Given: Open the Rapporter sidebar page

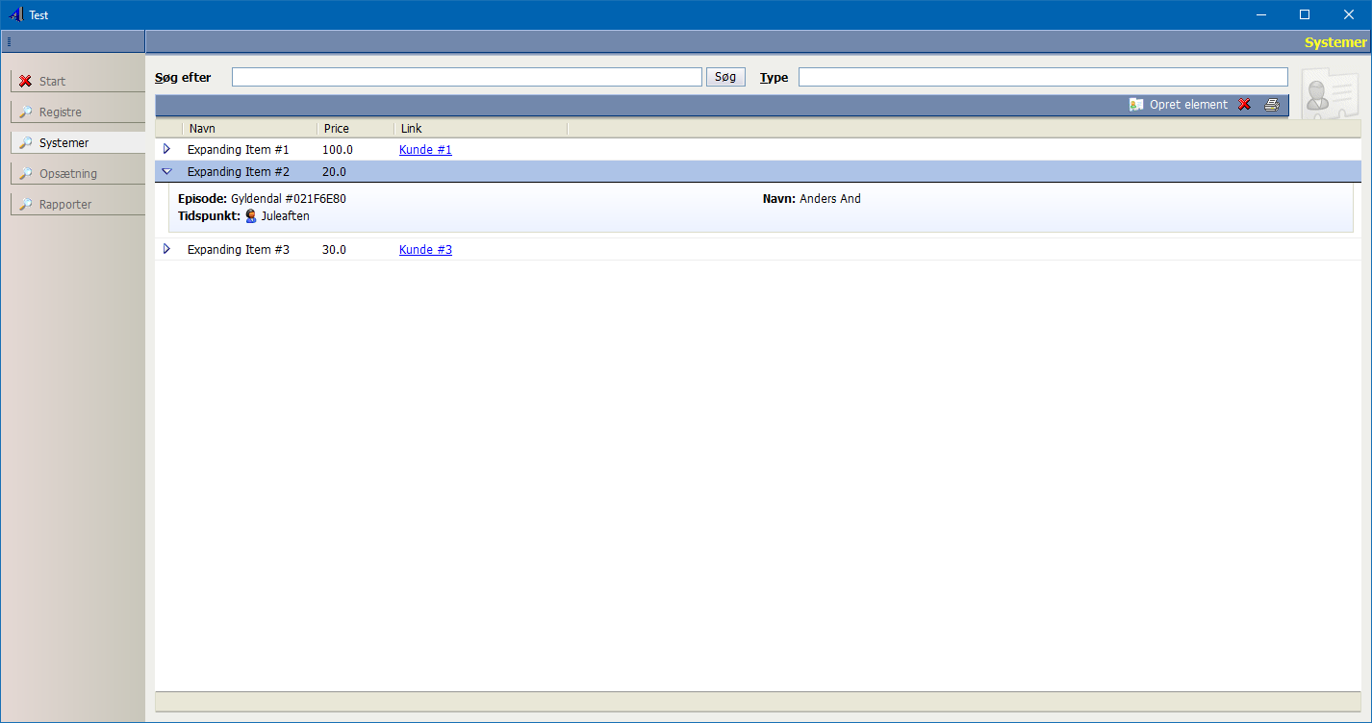Looking at the screenshot, I should point(78,204).
